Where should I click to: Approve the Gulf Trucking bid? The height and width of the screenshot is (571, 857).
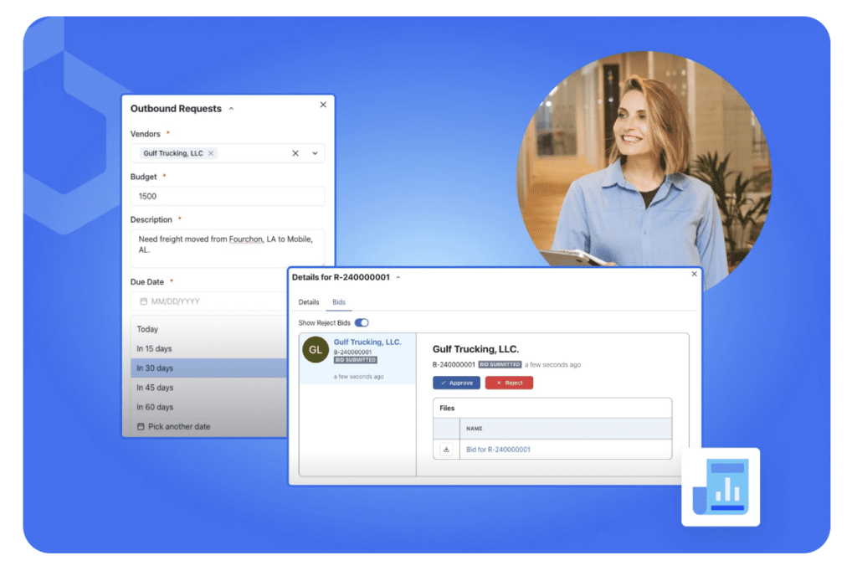click(x=456, y=383)
